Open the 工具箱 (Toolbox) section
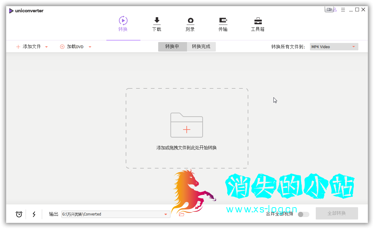Viewport: 374px width, 229px height. pos(258,24)
